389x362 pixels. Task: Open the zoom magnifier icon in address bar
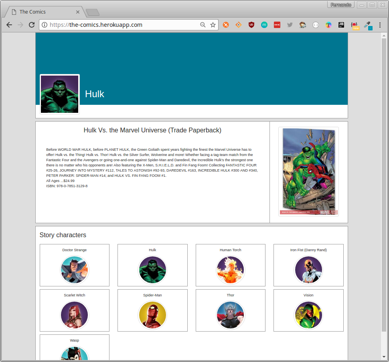[203, 25]
